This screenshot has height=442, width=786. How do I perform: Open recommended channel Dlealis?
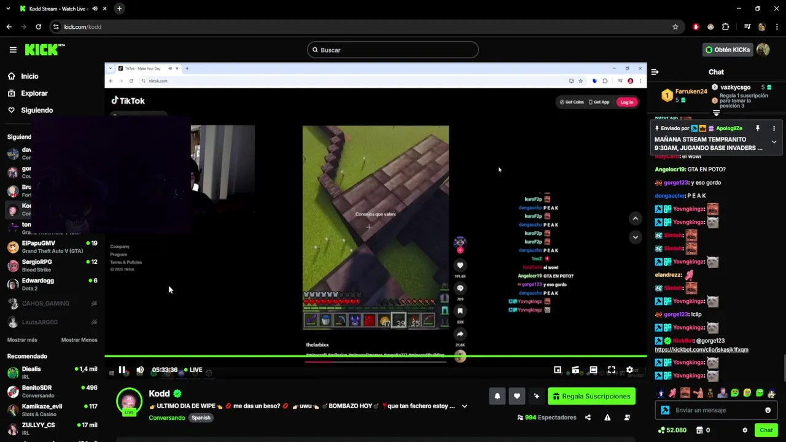pos(52,373)
